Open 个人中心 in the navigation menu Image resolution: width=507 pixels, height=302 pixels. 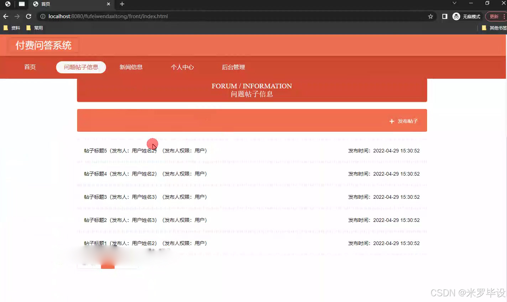coord(182,67)
